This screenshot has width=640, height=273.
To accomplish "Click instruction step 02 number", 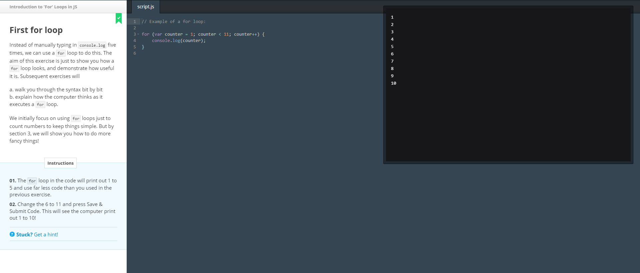I will tap(13, 204).
